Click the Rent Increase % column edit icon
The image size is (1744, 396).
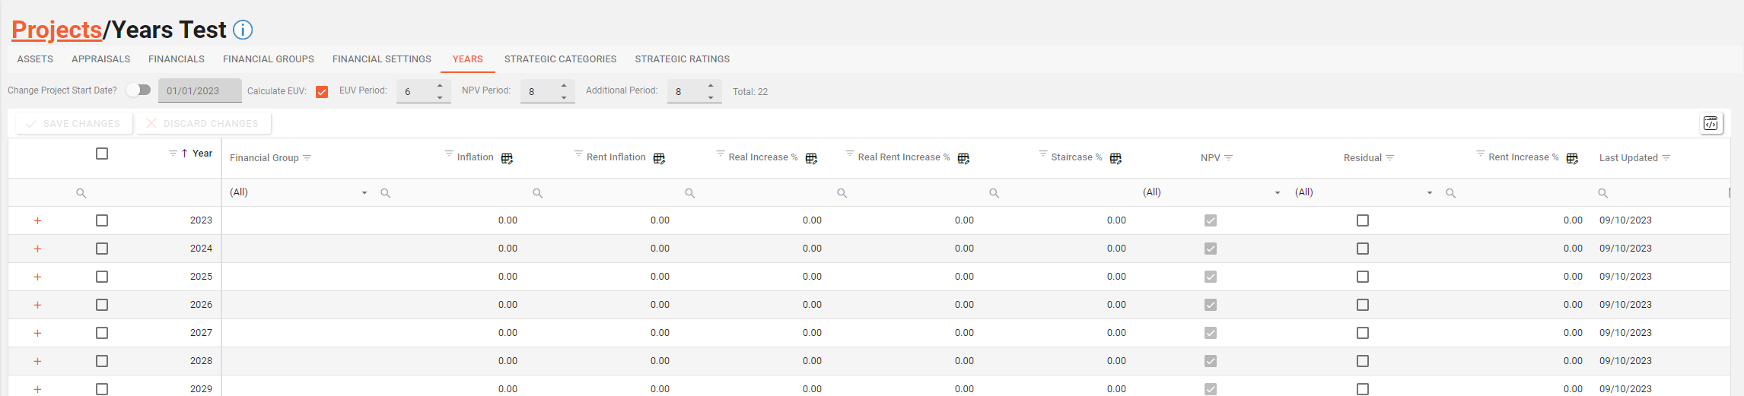(1572, 158)
